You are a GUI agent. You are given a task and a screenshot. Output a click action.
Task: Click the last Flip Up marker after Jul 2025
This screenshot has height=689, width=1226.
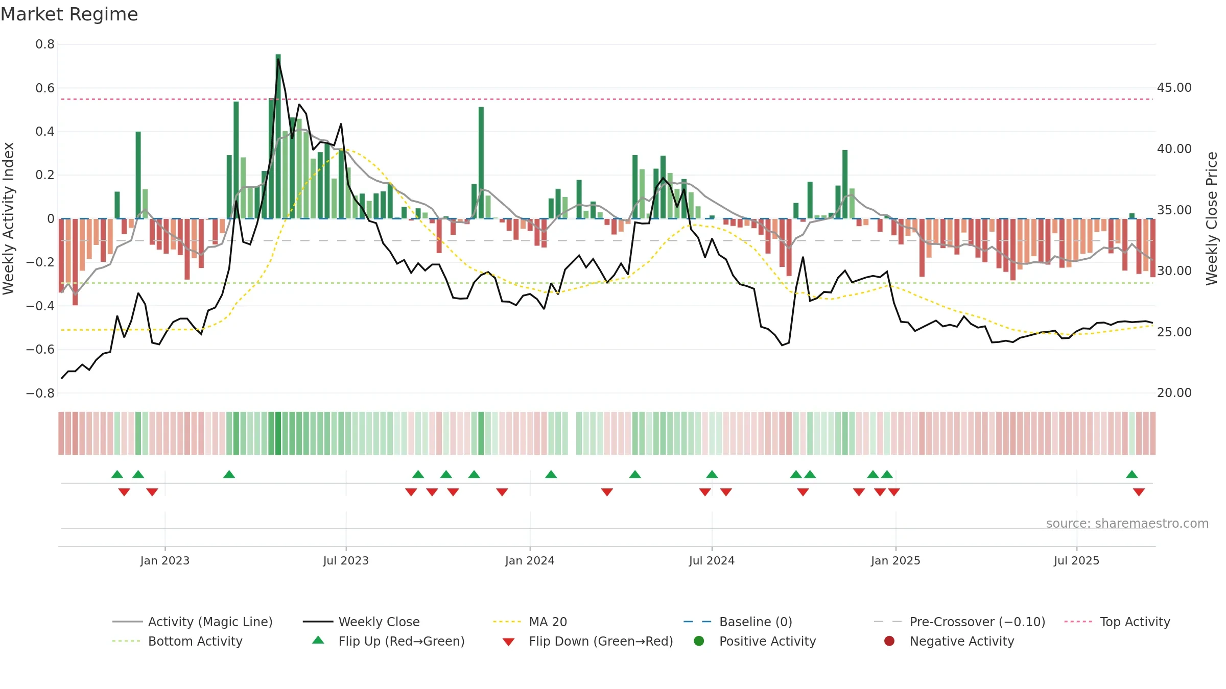(x=1132, y=475)
